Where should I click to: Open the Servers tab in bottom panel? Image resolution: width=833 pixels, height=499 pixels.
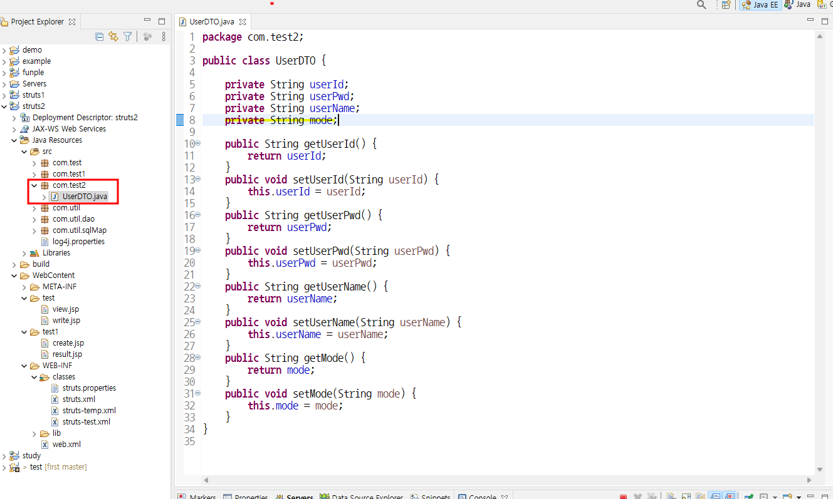295,496
